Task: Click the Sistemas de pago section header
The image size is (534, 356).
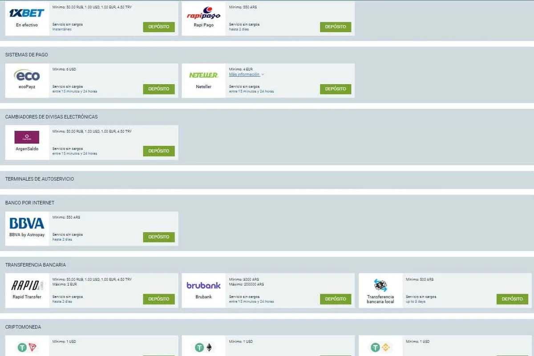Action: coord(27,55)
